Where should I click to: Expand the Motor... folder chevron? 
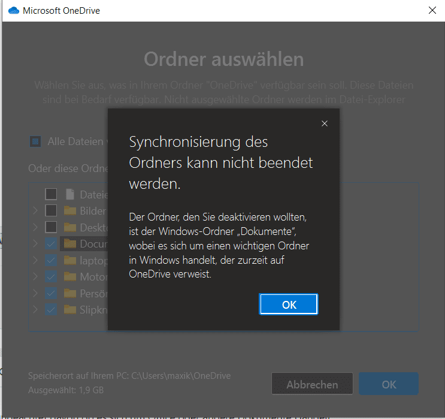[35, 277]
